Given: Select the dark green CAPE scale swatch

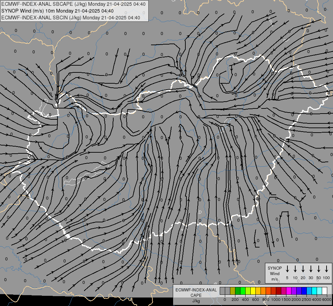Looking at the screenshot, I should tap(238, 291).
